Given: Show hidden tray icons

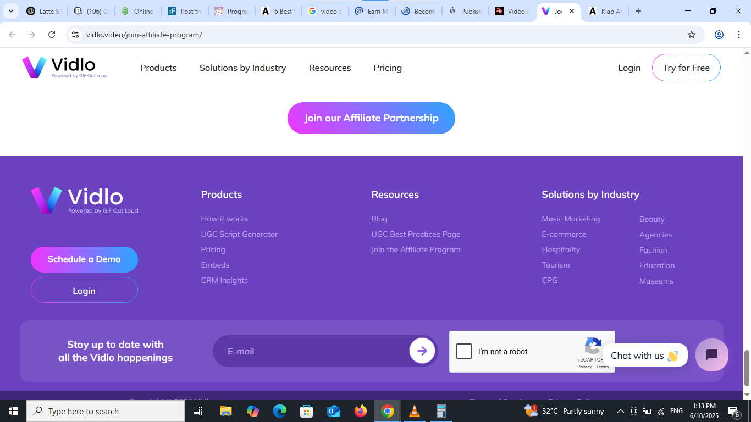Looking at the screenshot, I should click(x=621, y=411).
